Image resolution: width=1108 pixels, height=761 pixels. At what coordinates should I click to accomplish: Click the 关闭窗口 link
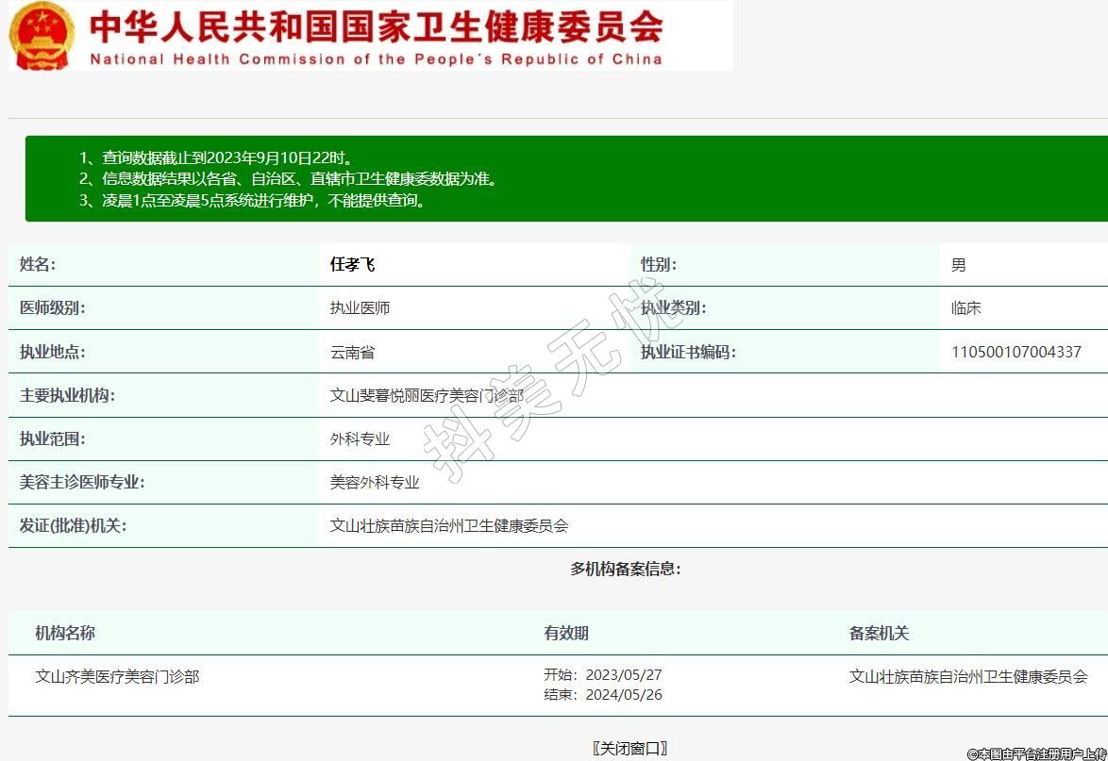pos(630,748)
